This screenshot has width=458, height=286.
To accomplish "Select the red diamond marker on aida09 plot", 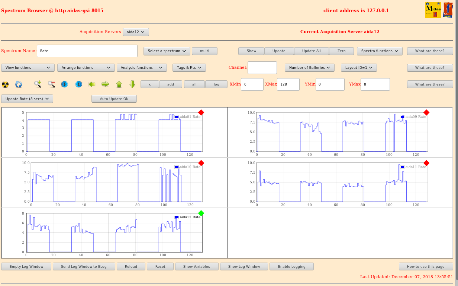I will [426, 112].
